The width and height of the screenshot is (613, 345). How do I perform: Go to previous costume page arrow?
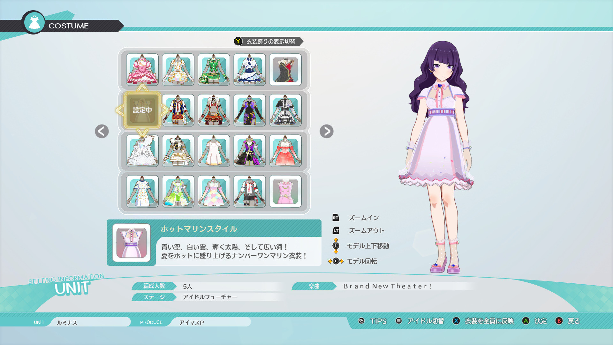tap(102, 131)
